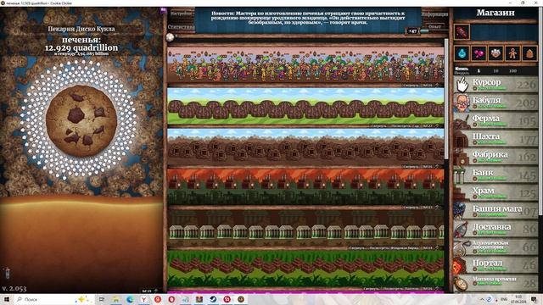This screenshot has width=543, height=305.
Task: Click the big chocolate chip cookie
Action: (x=81, y=121)
